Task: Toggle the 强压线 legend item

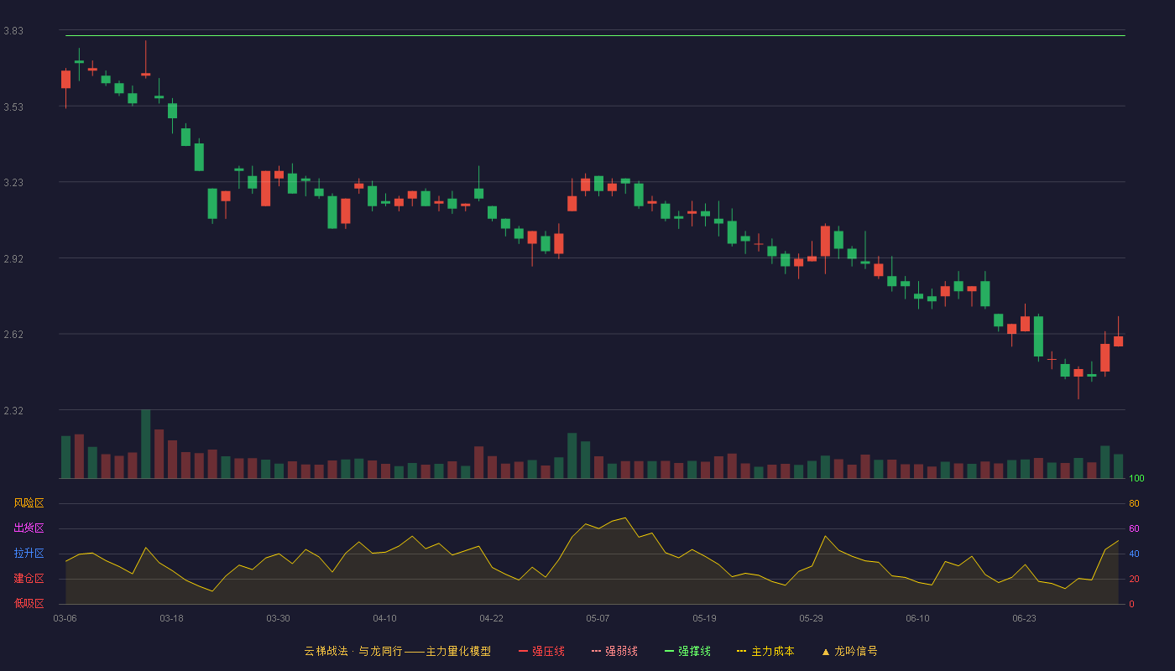Action: [x=541, y=651]
